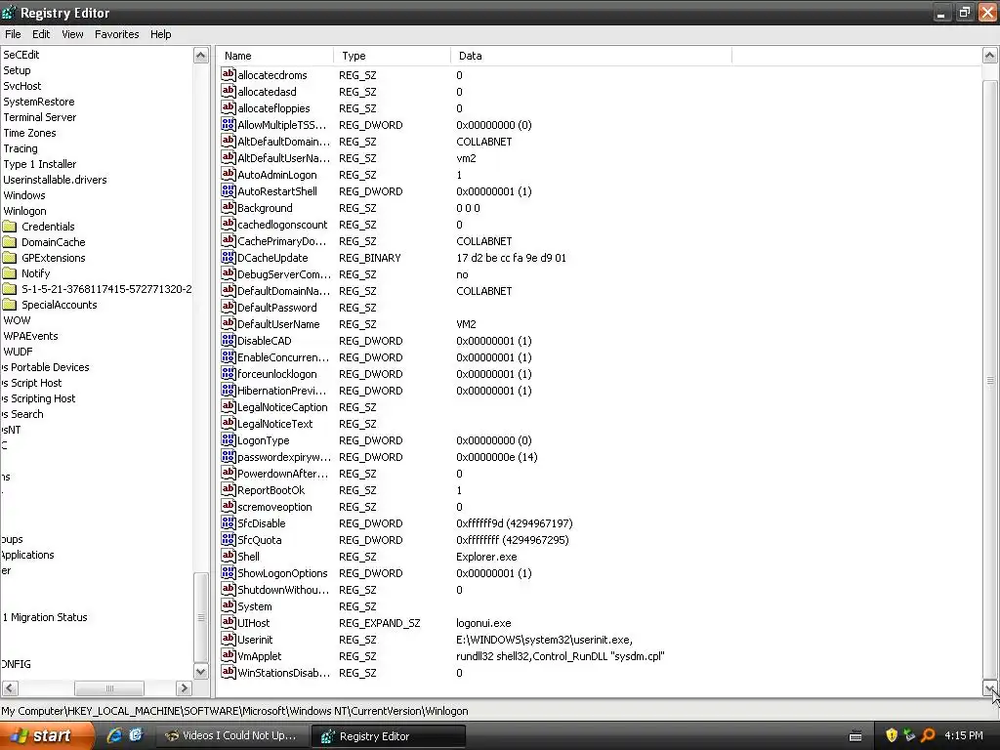Click the tree pane scroll up arrow
The height and width of the screenshot is (750, 1000).
click(x=200, y=56)
